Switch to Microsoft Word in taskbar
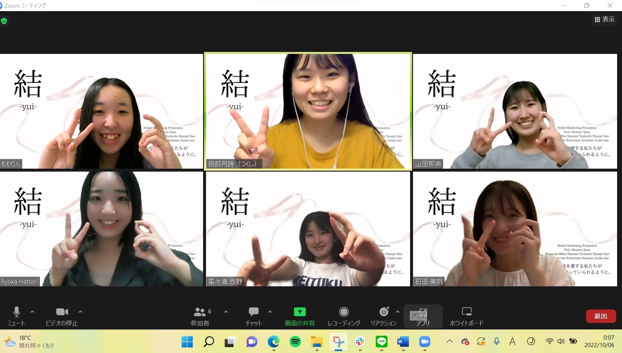The width and height of the screenshot is (622, 353). pos(403,342)
